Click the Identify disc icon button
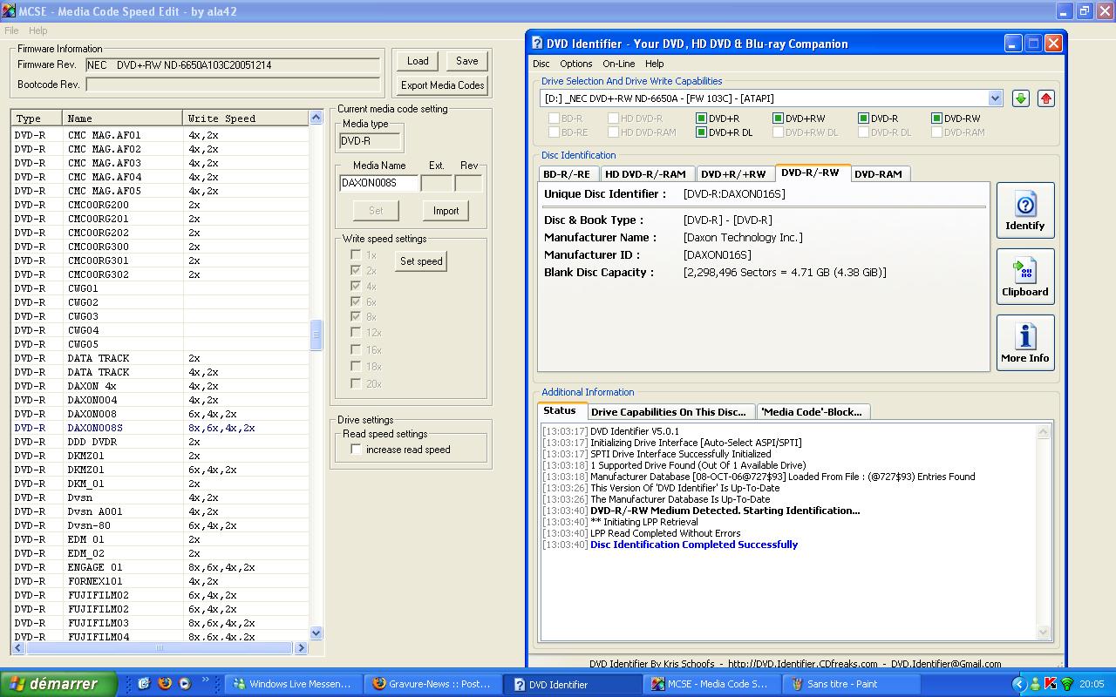 pyautogui.click(x=1025, y=211)
